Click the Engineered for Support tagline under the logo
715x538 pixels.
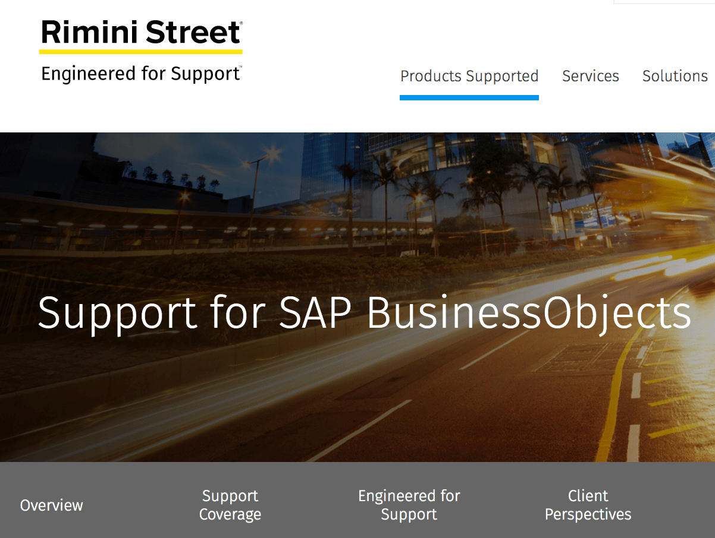tap(141, 74)
